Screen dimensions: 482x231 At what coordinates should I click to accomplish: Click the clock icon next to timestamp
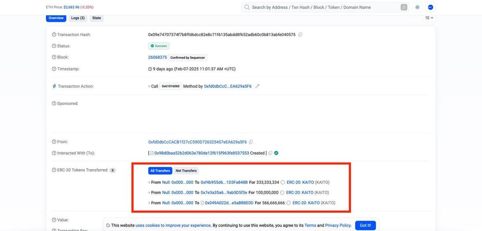[x=150, y=69]
